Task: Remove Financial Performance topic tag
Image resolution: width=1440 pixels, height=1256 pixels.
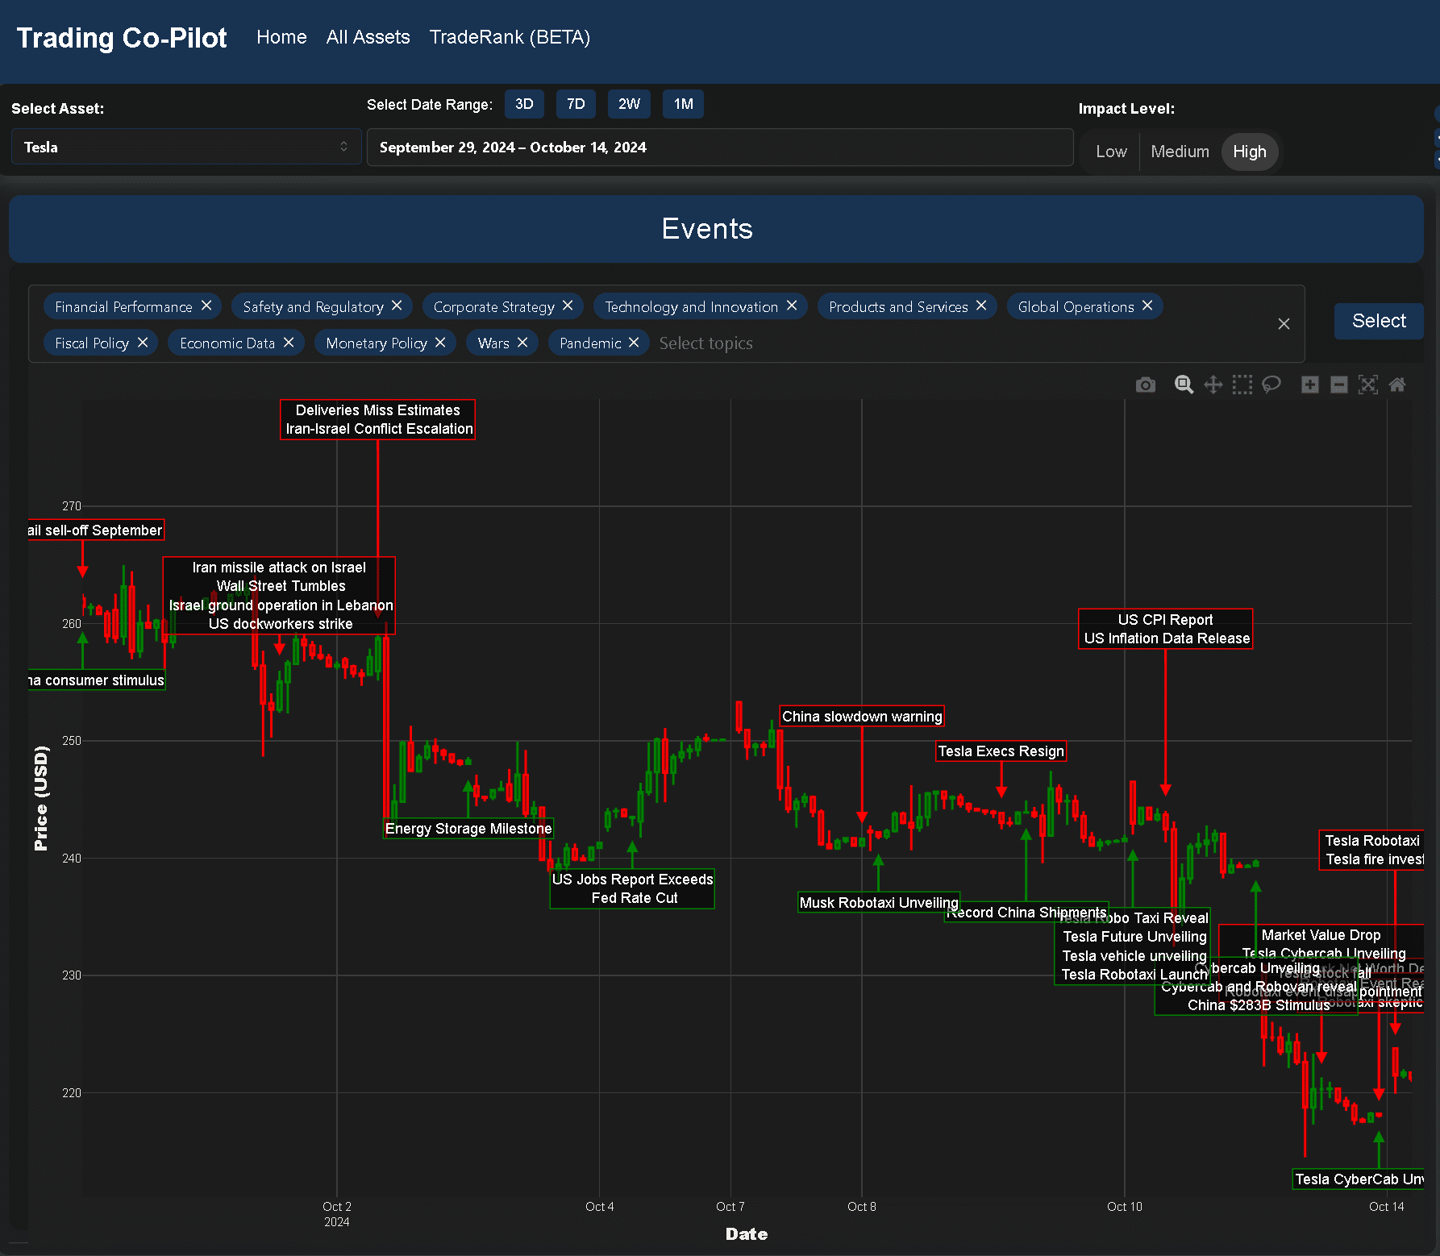Action: tap(206, 306)
